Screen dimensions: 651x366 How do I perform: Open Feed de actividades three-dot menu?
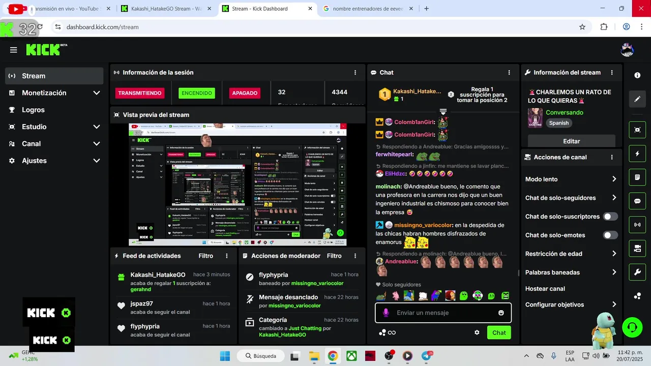point(227,256)
